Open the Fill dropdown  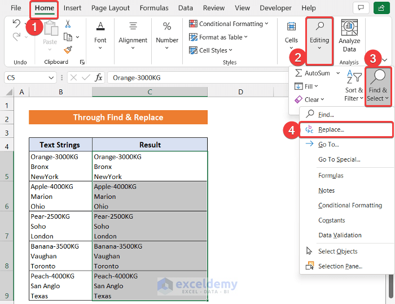click(x=306, y=86)
